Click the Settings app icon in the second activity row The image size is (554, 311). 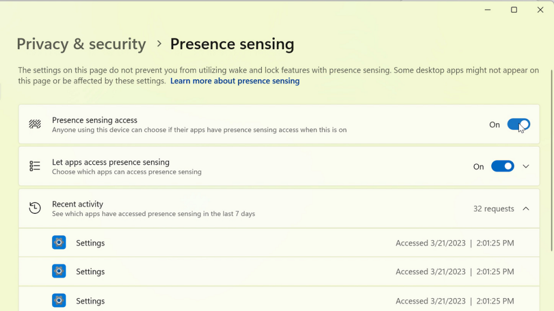pyautogui.click(x=58, y=271)
